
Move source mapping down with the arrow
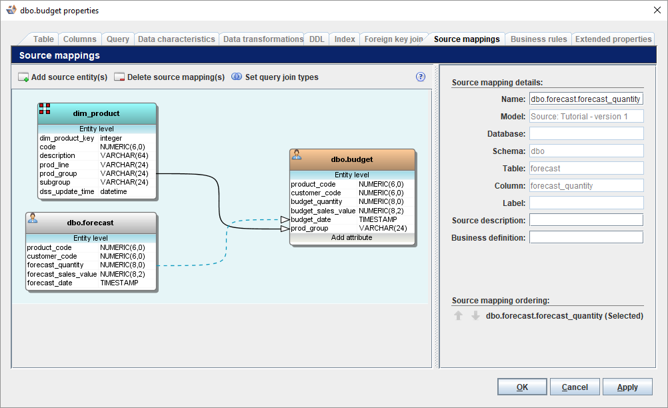click(475, 315)
